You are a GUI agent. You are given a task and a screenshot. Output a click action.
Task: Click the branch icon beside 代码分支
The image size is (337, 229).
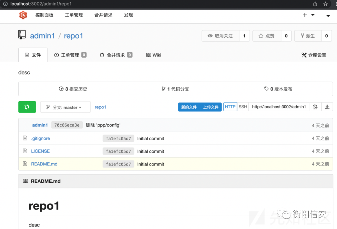(164, 88)
